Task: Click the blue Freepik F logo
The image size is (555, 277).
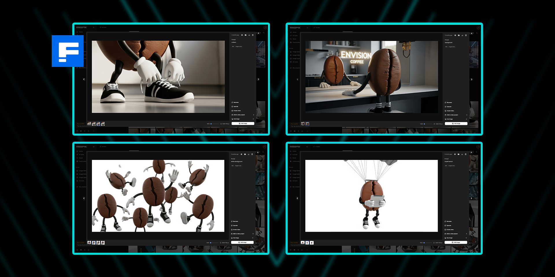Action: click(68, 51)
